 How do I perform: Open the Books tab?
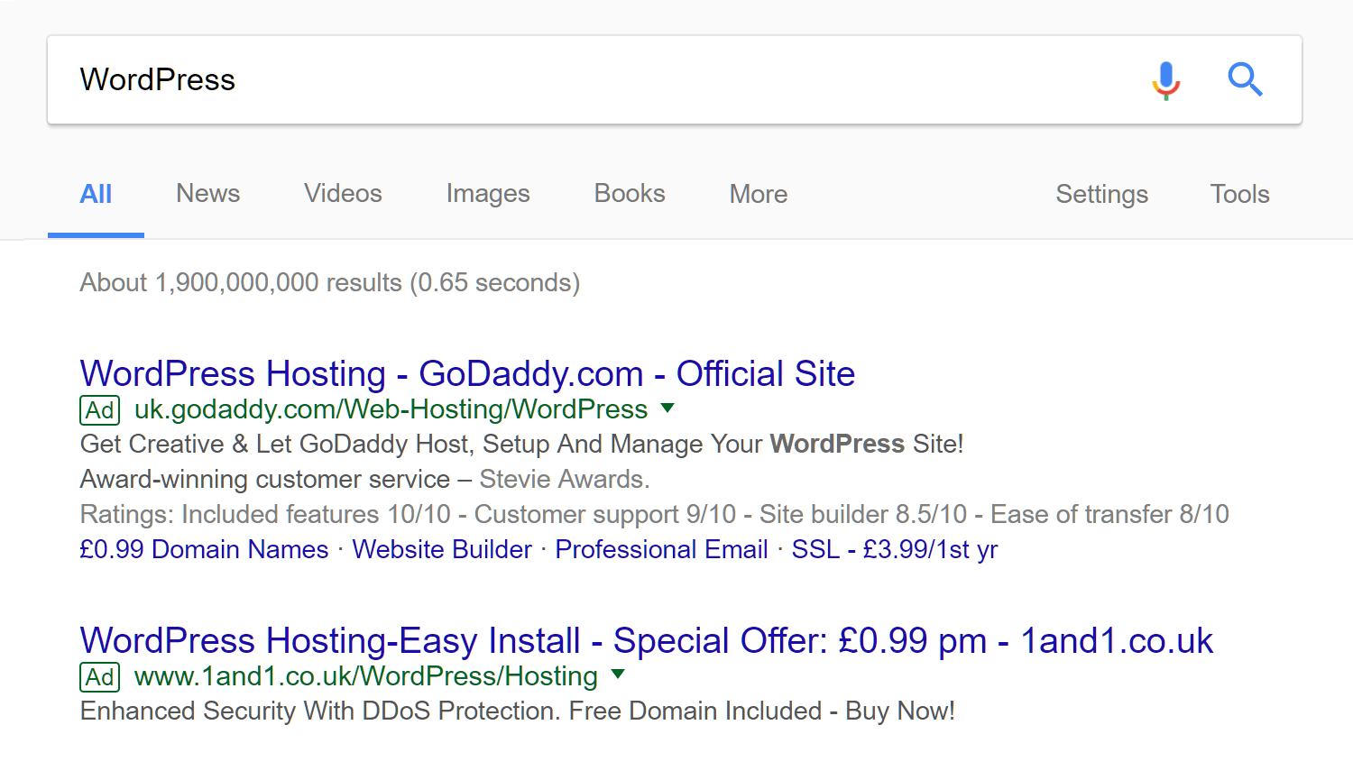(630, 194)
